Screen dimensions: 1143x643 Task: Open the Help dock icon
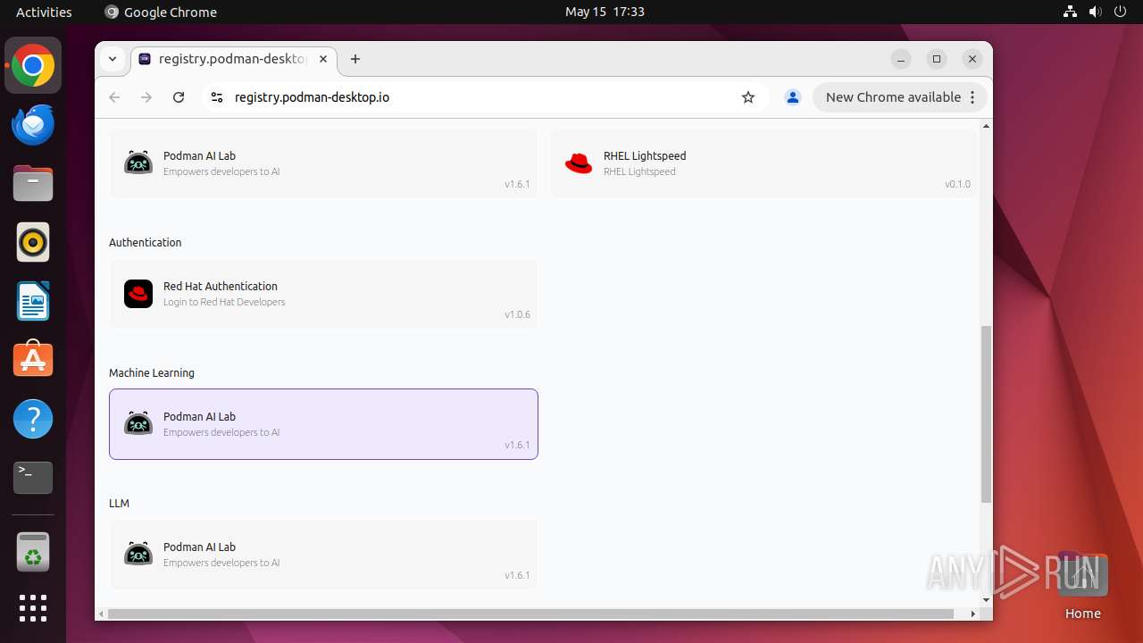(33, 419)
